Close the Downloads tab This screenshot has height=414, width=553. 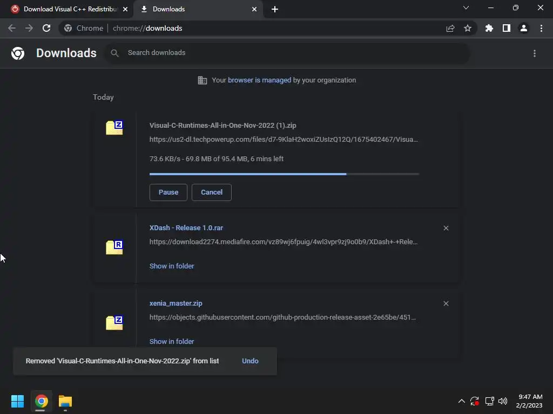click(254, 9)
